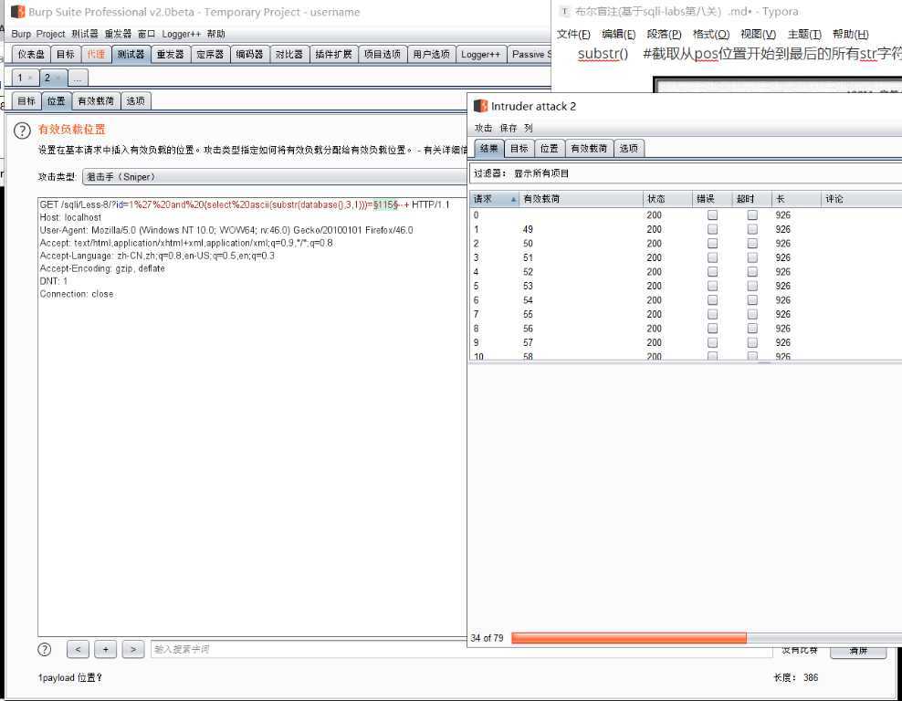Viewport: 902px width, 701px height.
Task: Close intruder tab 2
Action: pos(58,78)
